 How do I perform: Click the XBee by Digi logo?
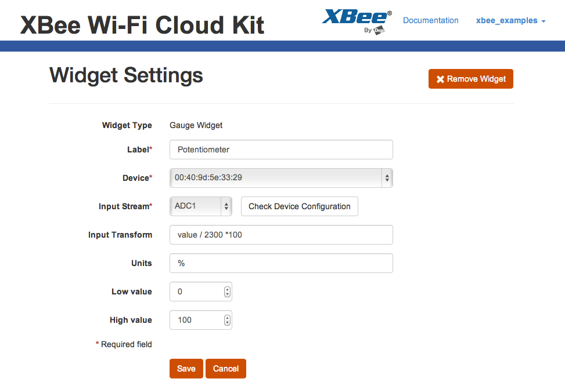coord(357,21)
